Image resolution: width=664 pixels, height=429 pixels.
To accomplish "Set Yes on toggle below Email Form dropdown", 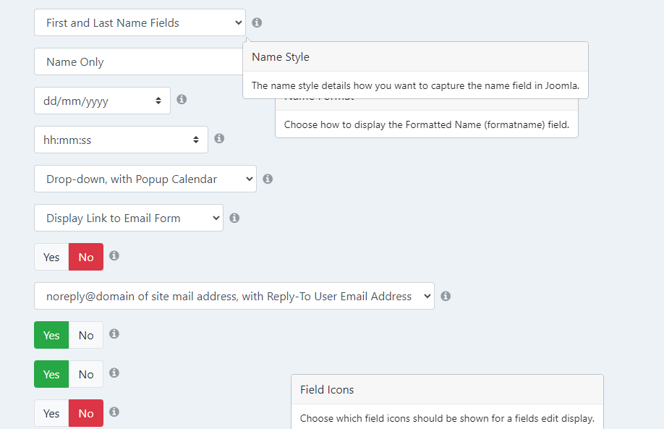I will [x=51, y=257].
